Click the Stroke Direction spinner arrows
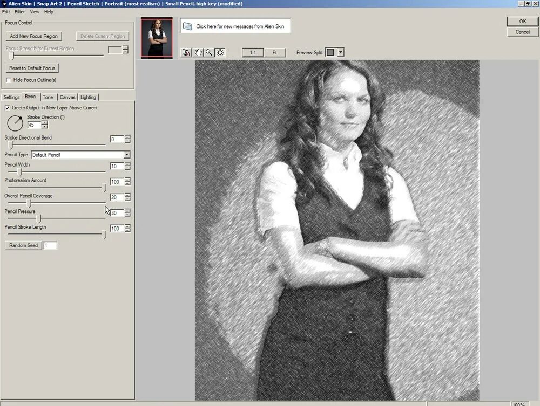The height and width of the screenshot is (406, 540). click(x=44, y=125)
